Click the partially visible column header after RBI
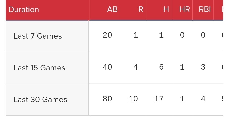Image resolution: width=228 pixels, height=117 pixels. click(222, 9)
